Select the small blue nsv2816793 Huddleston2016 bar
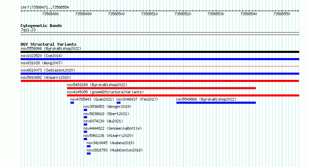 point(89,154)
